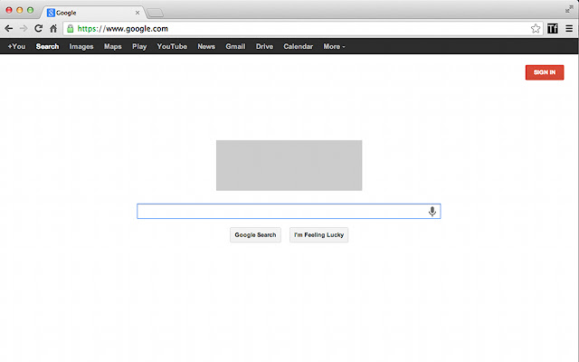Start voice search with microphone icon
The image size is (579, 362).
432,211
